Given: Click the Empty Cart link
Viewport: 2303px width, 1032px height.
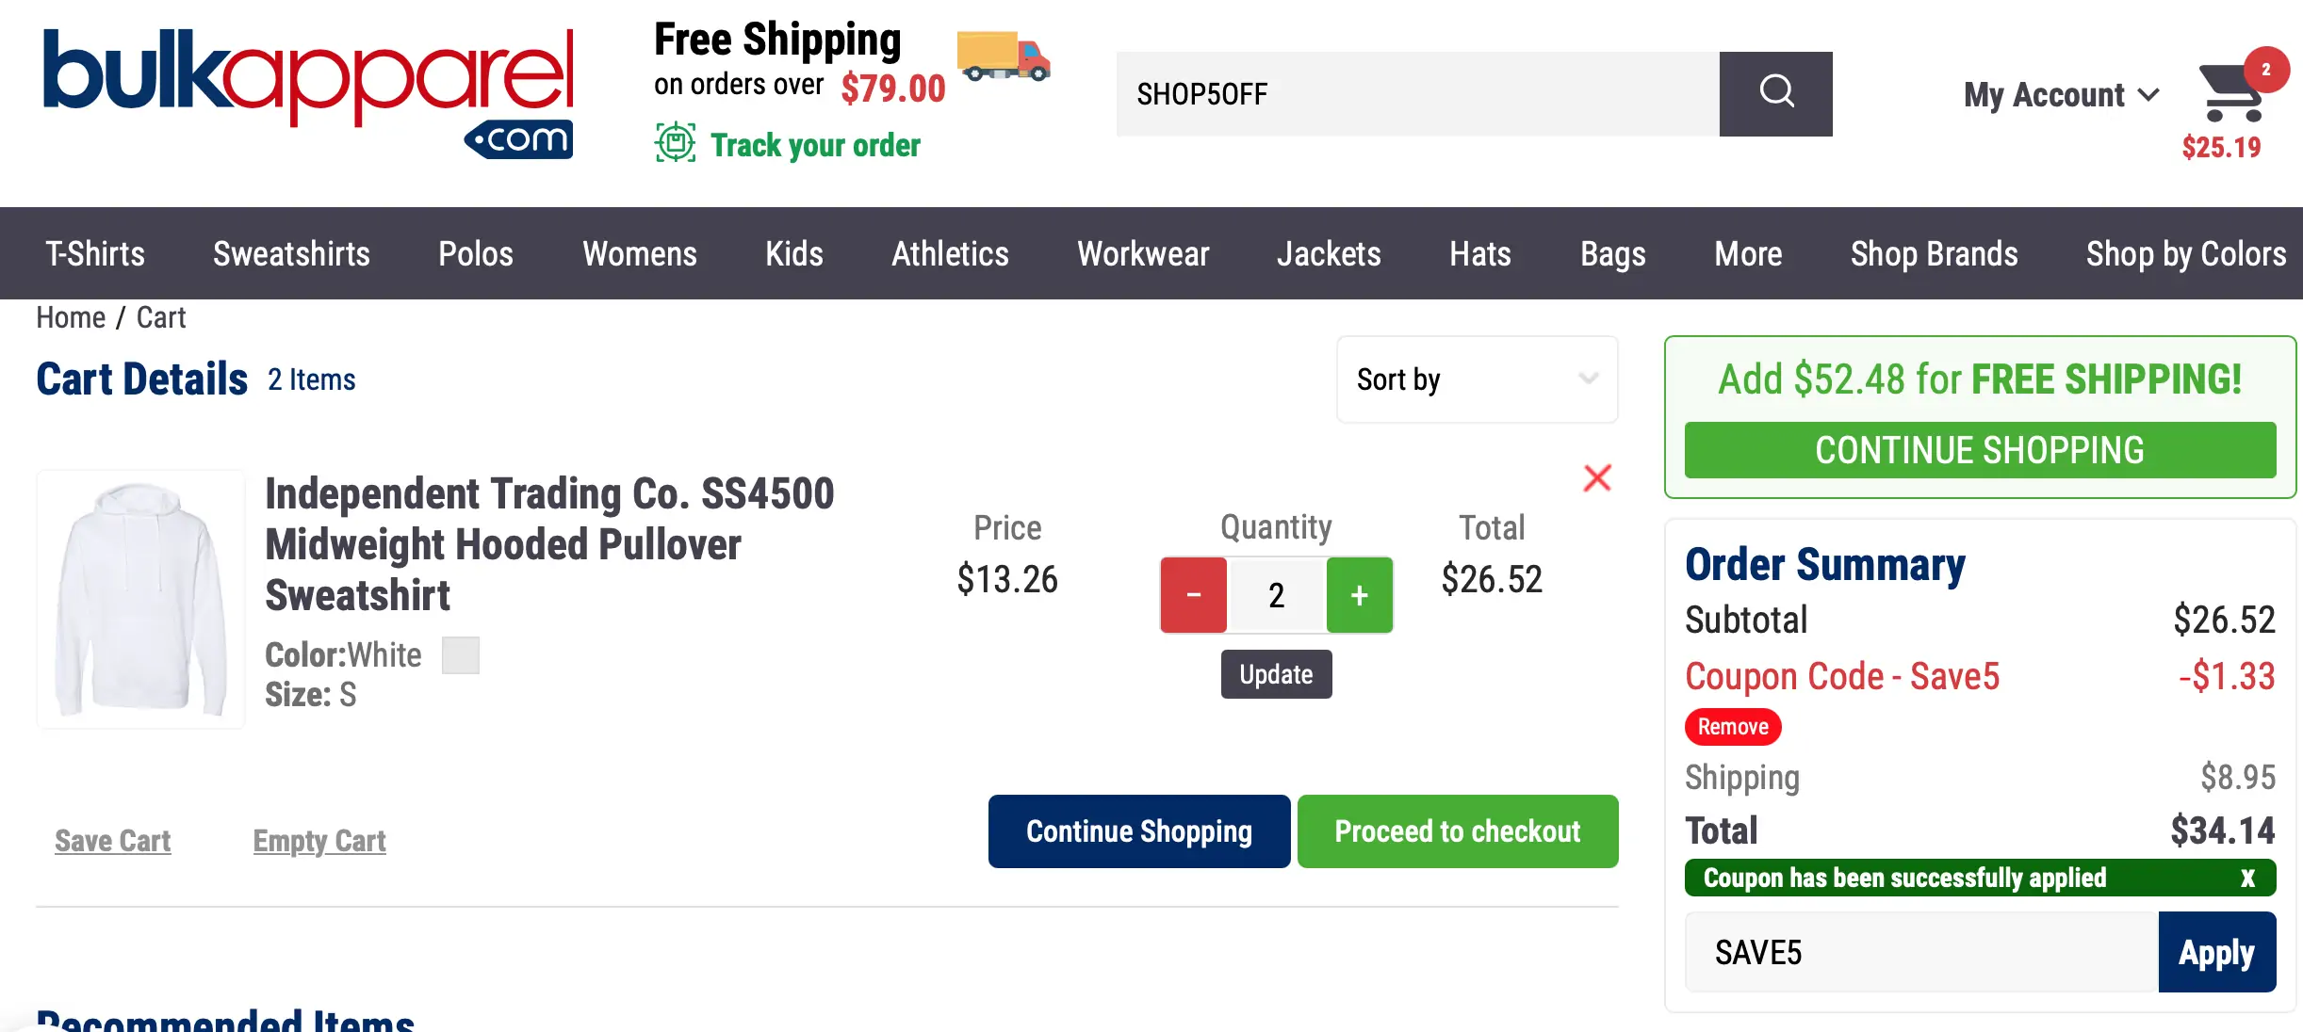Looking at the screenshot, I should (319, 841).
